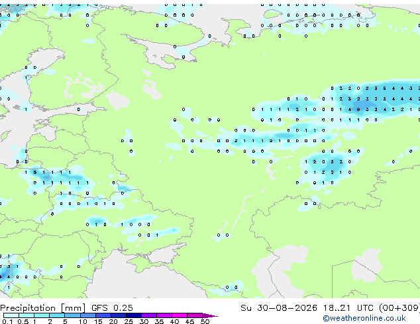Select the 35–40 mm legend swatch
Image resolution: width=420 pixels, height=324 pixels.
point(164,315)
